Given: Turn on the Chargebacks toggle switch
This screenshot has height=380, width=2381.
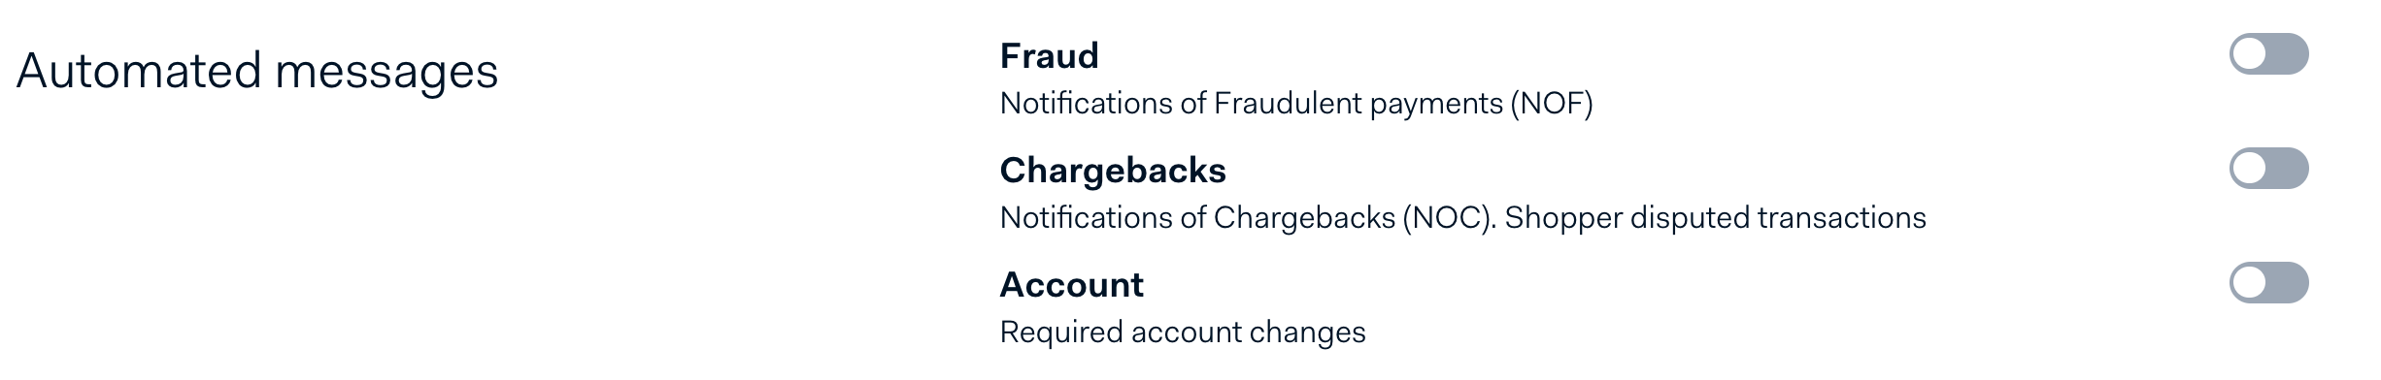Looking at the screenshot, I should [x=2268, y=169].
